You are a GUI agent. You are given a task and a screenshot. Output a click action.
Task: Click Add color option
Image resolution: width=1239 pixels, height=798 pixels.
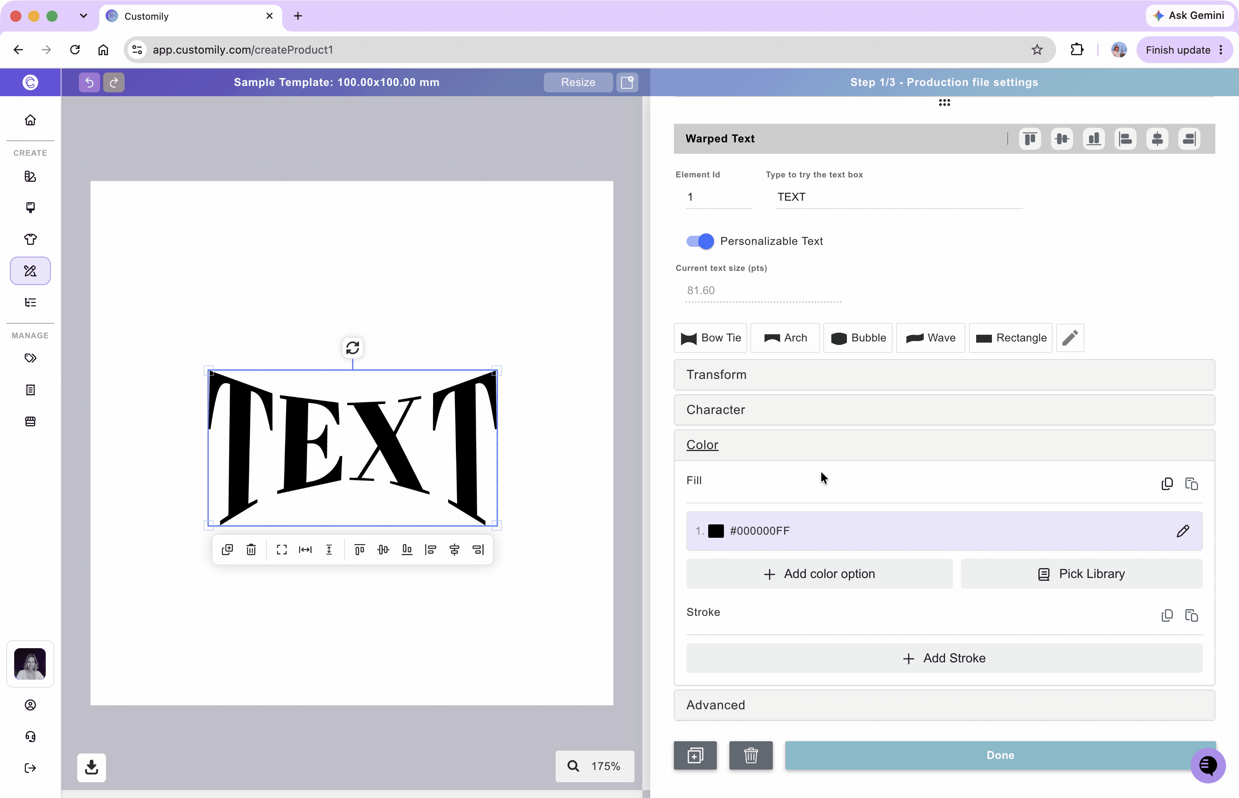[819, 574]
